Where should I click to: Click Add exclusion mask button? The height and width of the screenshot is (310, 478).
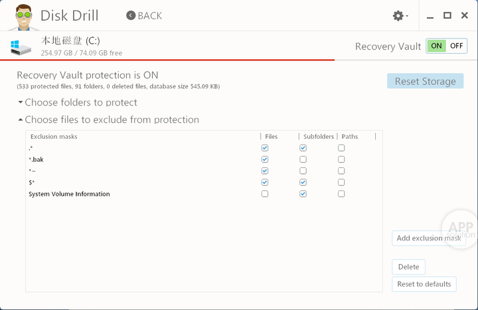click(429, 238)
